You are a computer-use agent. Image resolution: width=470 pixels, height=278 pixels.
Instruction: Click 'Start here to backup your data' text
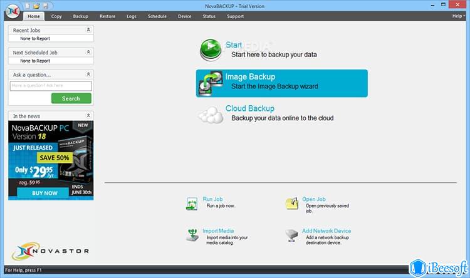pos(274,55)
